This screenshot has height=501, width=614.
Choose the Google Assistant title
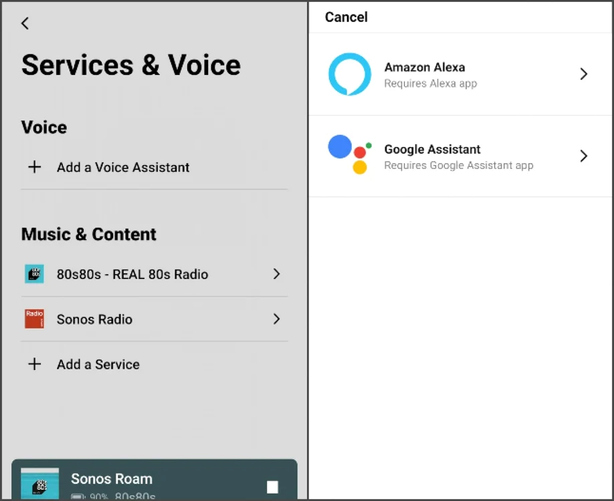[432, 149]
